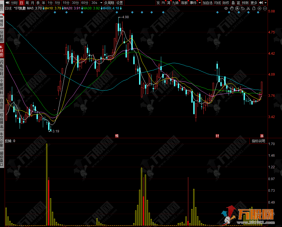
Task: Click the left collapse arrow in the period bar
Action: coord(7,3)
